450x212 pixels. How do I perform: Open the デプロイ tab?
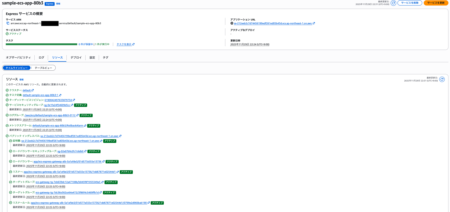(76, 58)
